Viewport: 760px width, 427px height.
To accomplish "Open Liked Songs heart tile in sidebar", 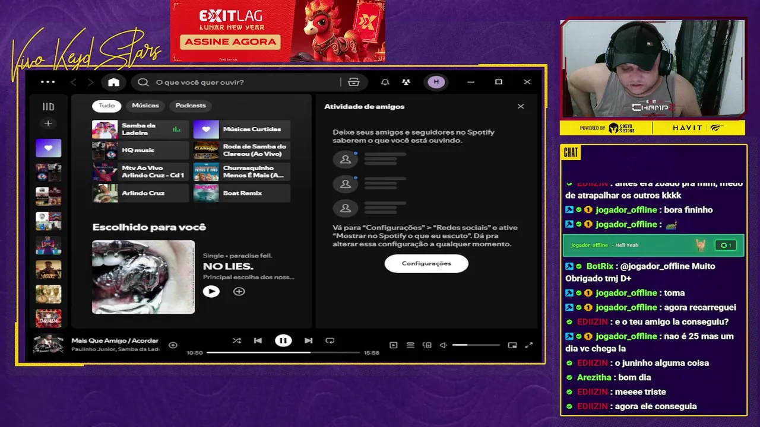I will [48, 148].
